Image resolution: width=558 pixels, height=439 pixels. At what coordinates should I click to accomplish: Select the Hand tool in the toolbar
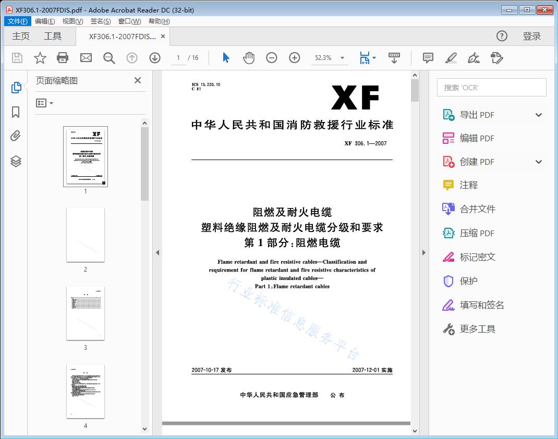249,58
